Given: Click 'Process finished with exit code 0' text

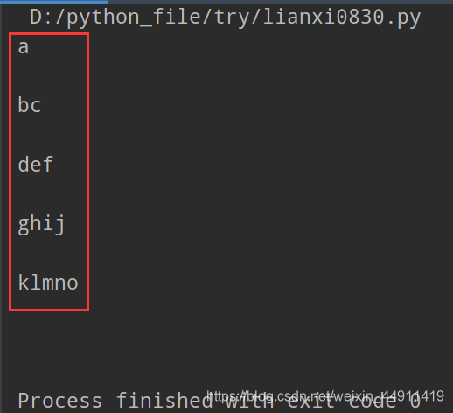Looking at the screenshot, I should (220, 401).
